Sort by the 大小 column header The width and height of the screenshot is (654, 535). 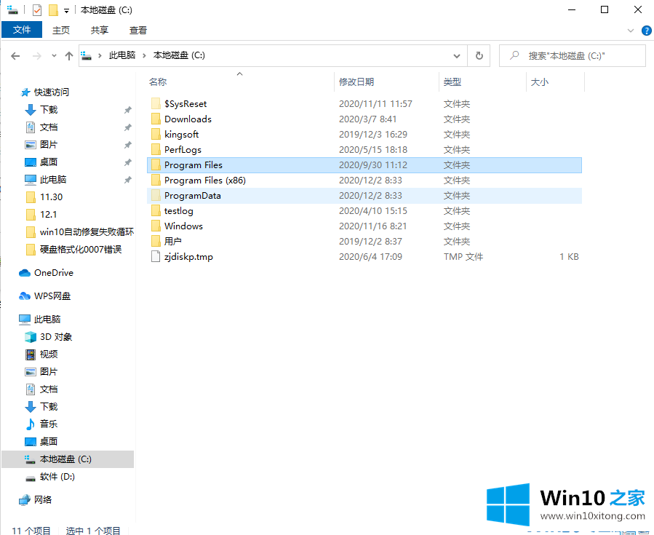tap(539, 82)
